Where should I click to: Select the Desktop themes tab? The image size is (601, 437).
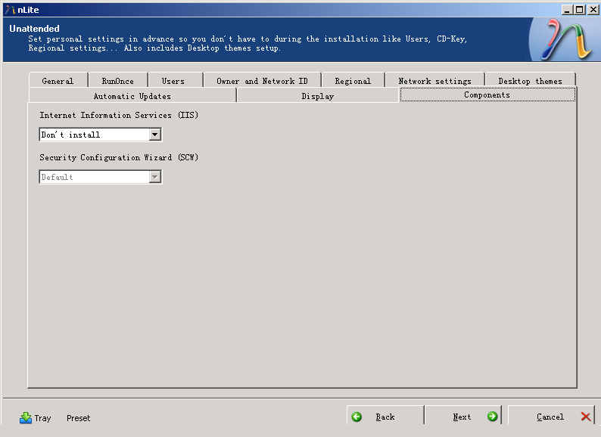coord(530,81)
